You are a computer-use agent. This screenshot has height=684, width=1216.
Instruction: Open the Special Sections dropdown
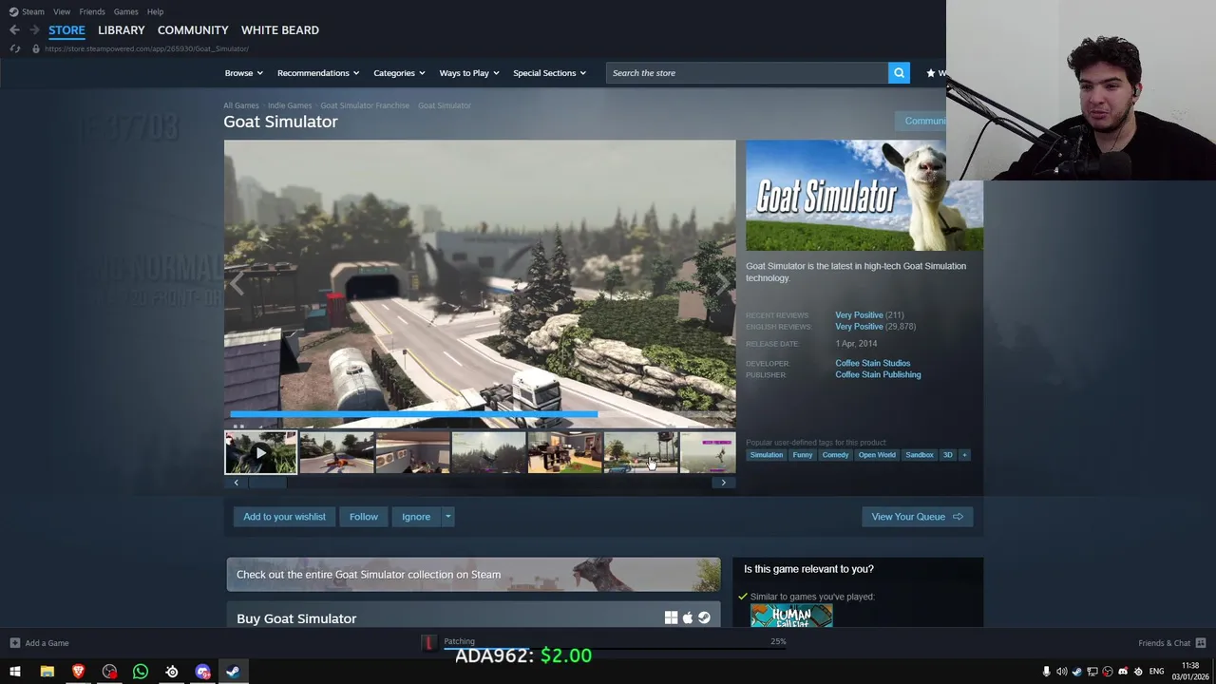[549, 73]
